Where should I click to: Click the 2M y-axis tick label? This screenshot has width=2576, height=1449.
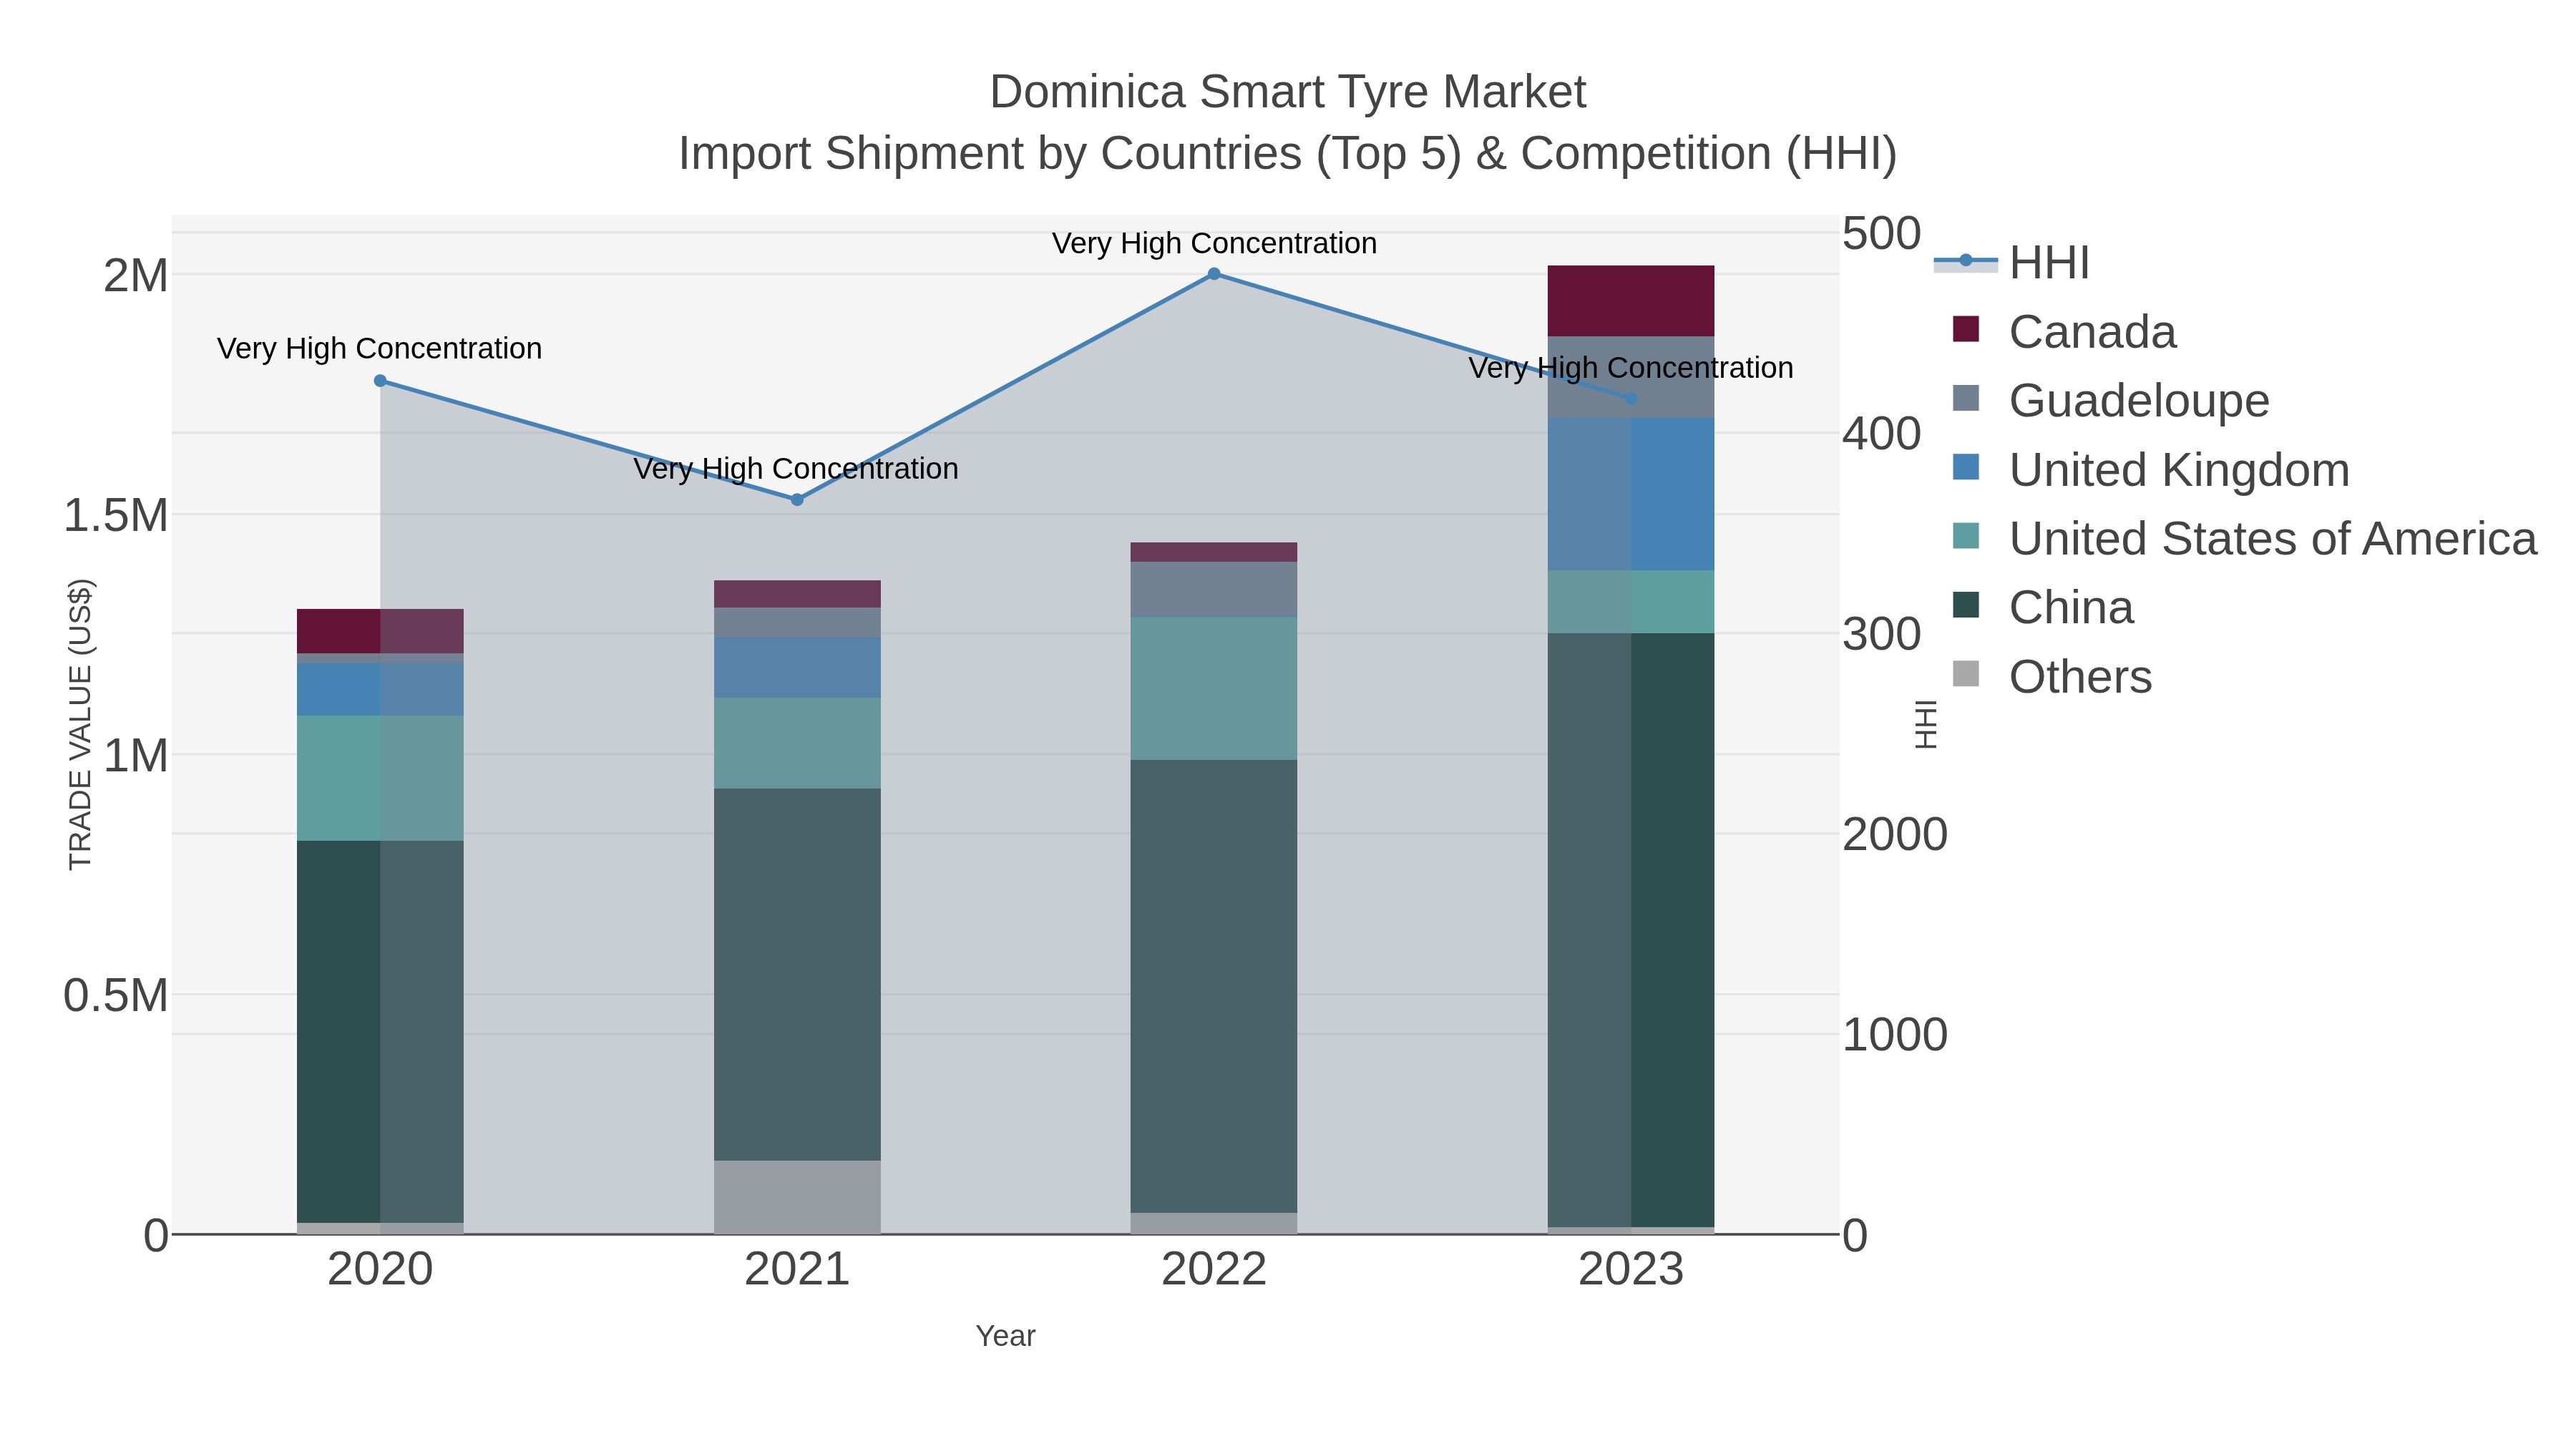[x=136, y=276]
